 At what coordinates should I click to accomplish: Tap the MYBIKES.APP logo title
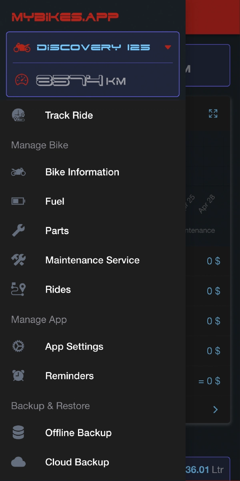[x=65, y=17]
